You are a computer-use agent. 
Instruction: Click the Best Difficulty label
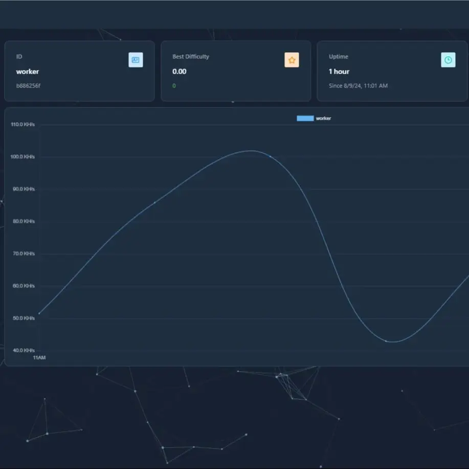[191, 57]
